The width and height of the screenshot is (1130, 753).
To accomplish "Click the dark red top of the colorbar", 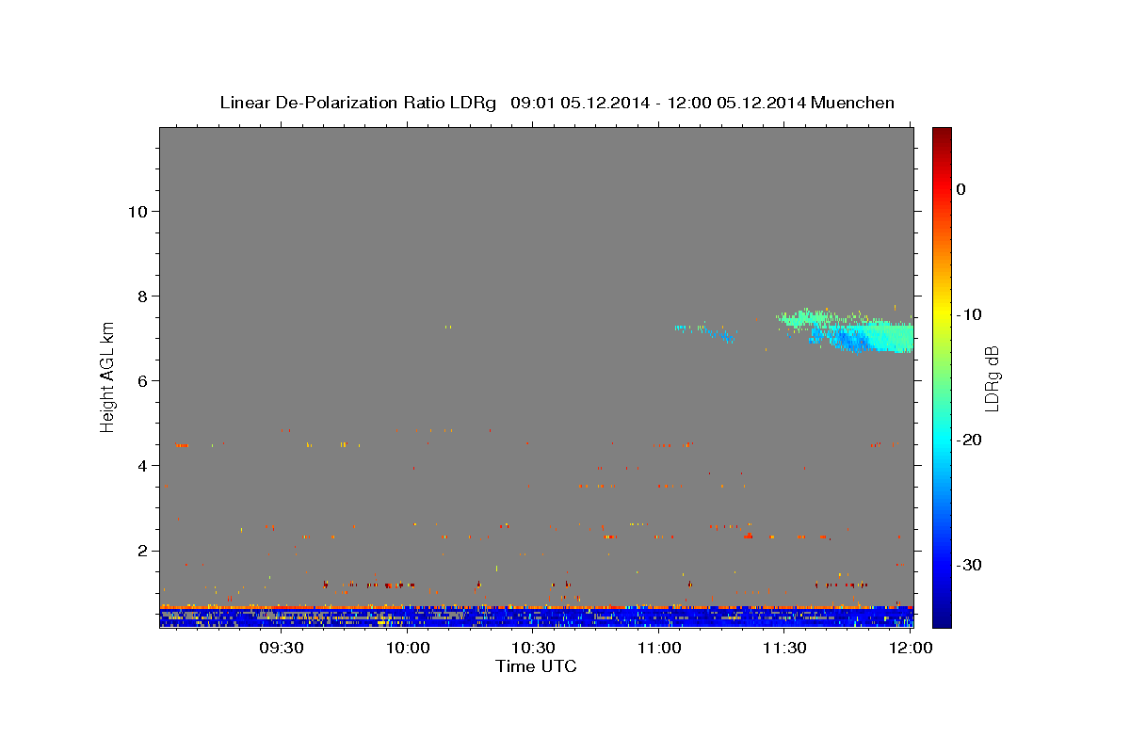I will coord(942,136).
